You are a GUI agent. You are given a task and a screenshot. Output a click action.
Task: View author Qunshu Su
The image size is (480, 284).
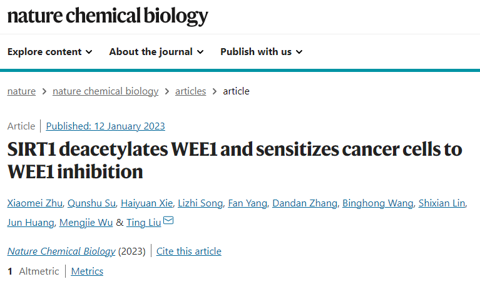point(91,203)
